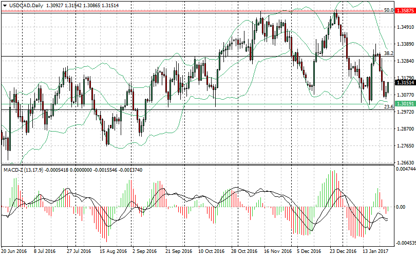Select the 1.33890 price axis value
Viewport: 416px width, 257px height.
405,44
